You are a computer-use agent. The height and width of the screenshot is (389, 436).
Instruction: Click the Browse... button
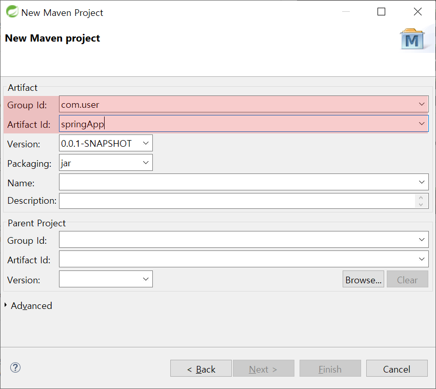pos(364,279)
